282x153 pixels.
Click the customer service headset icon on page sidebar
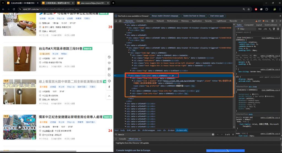point(109,81)
